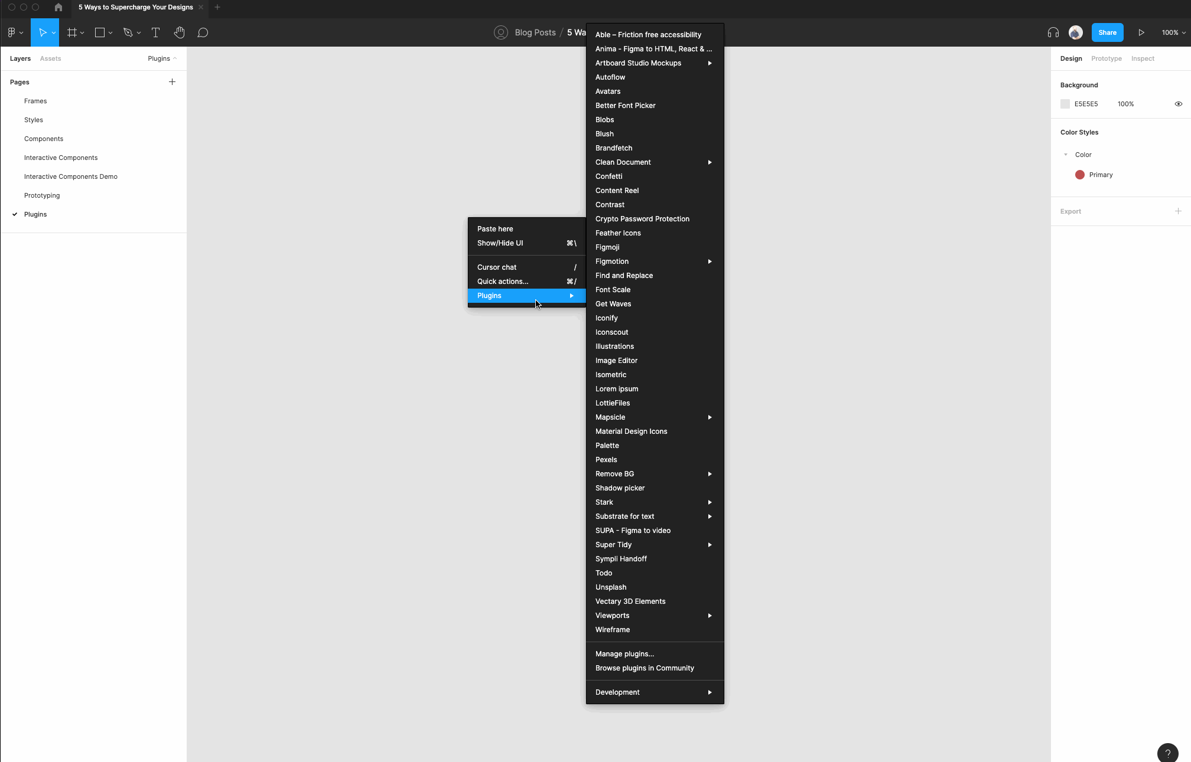
Task: Select the Styles page
Action: point(94,120)
